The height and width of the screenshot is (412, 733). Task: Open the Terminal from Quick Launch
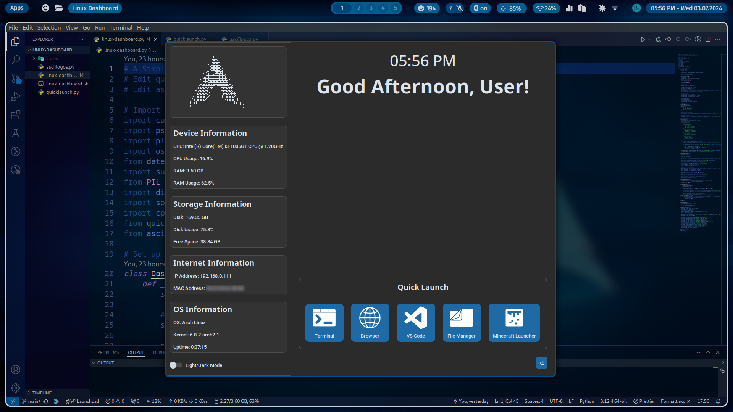324,322
